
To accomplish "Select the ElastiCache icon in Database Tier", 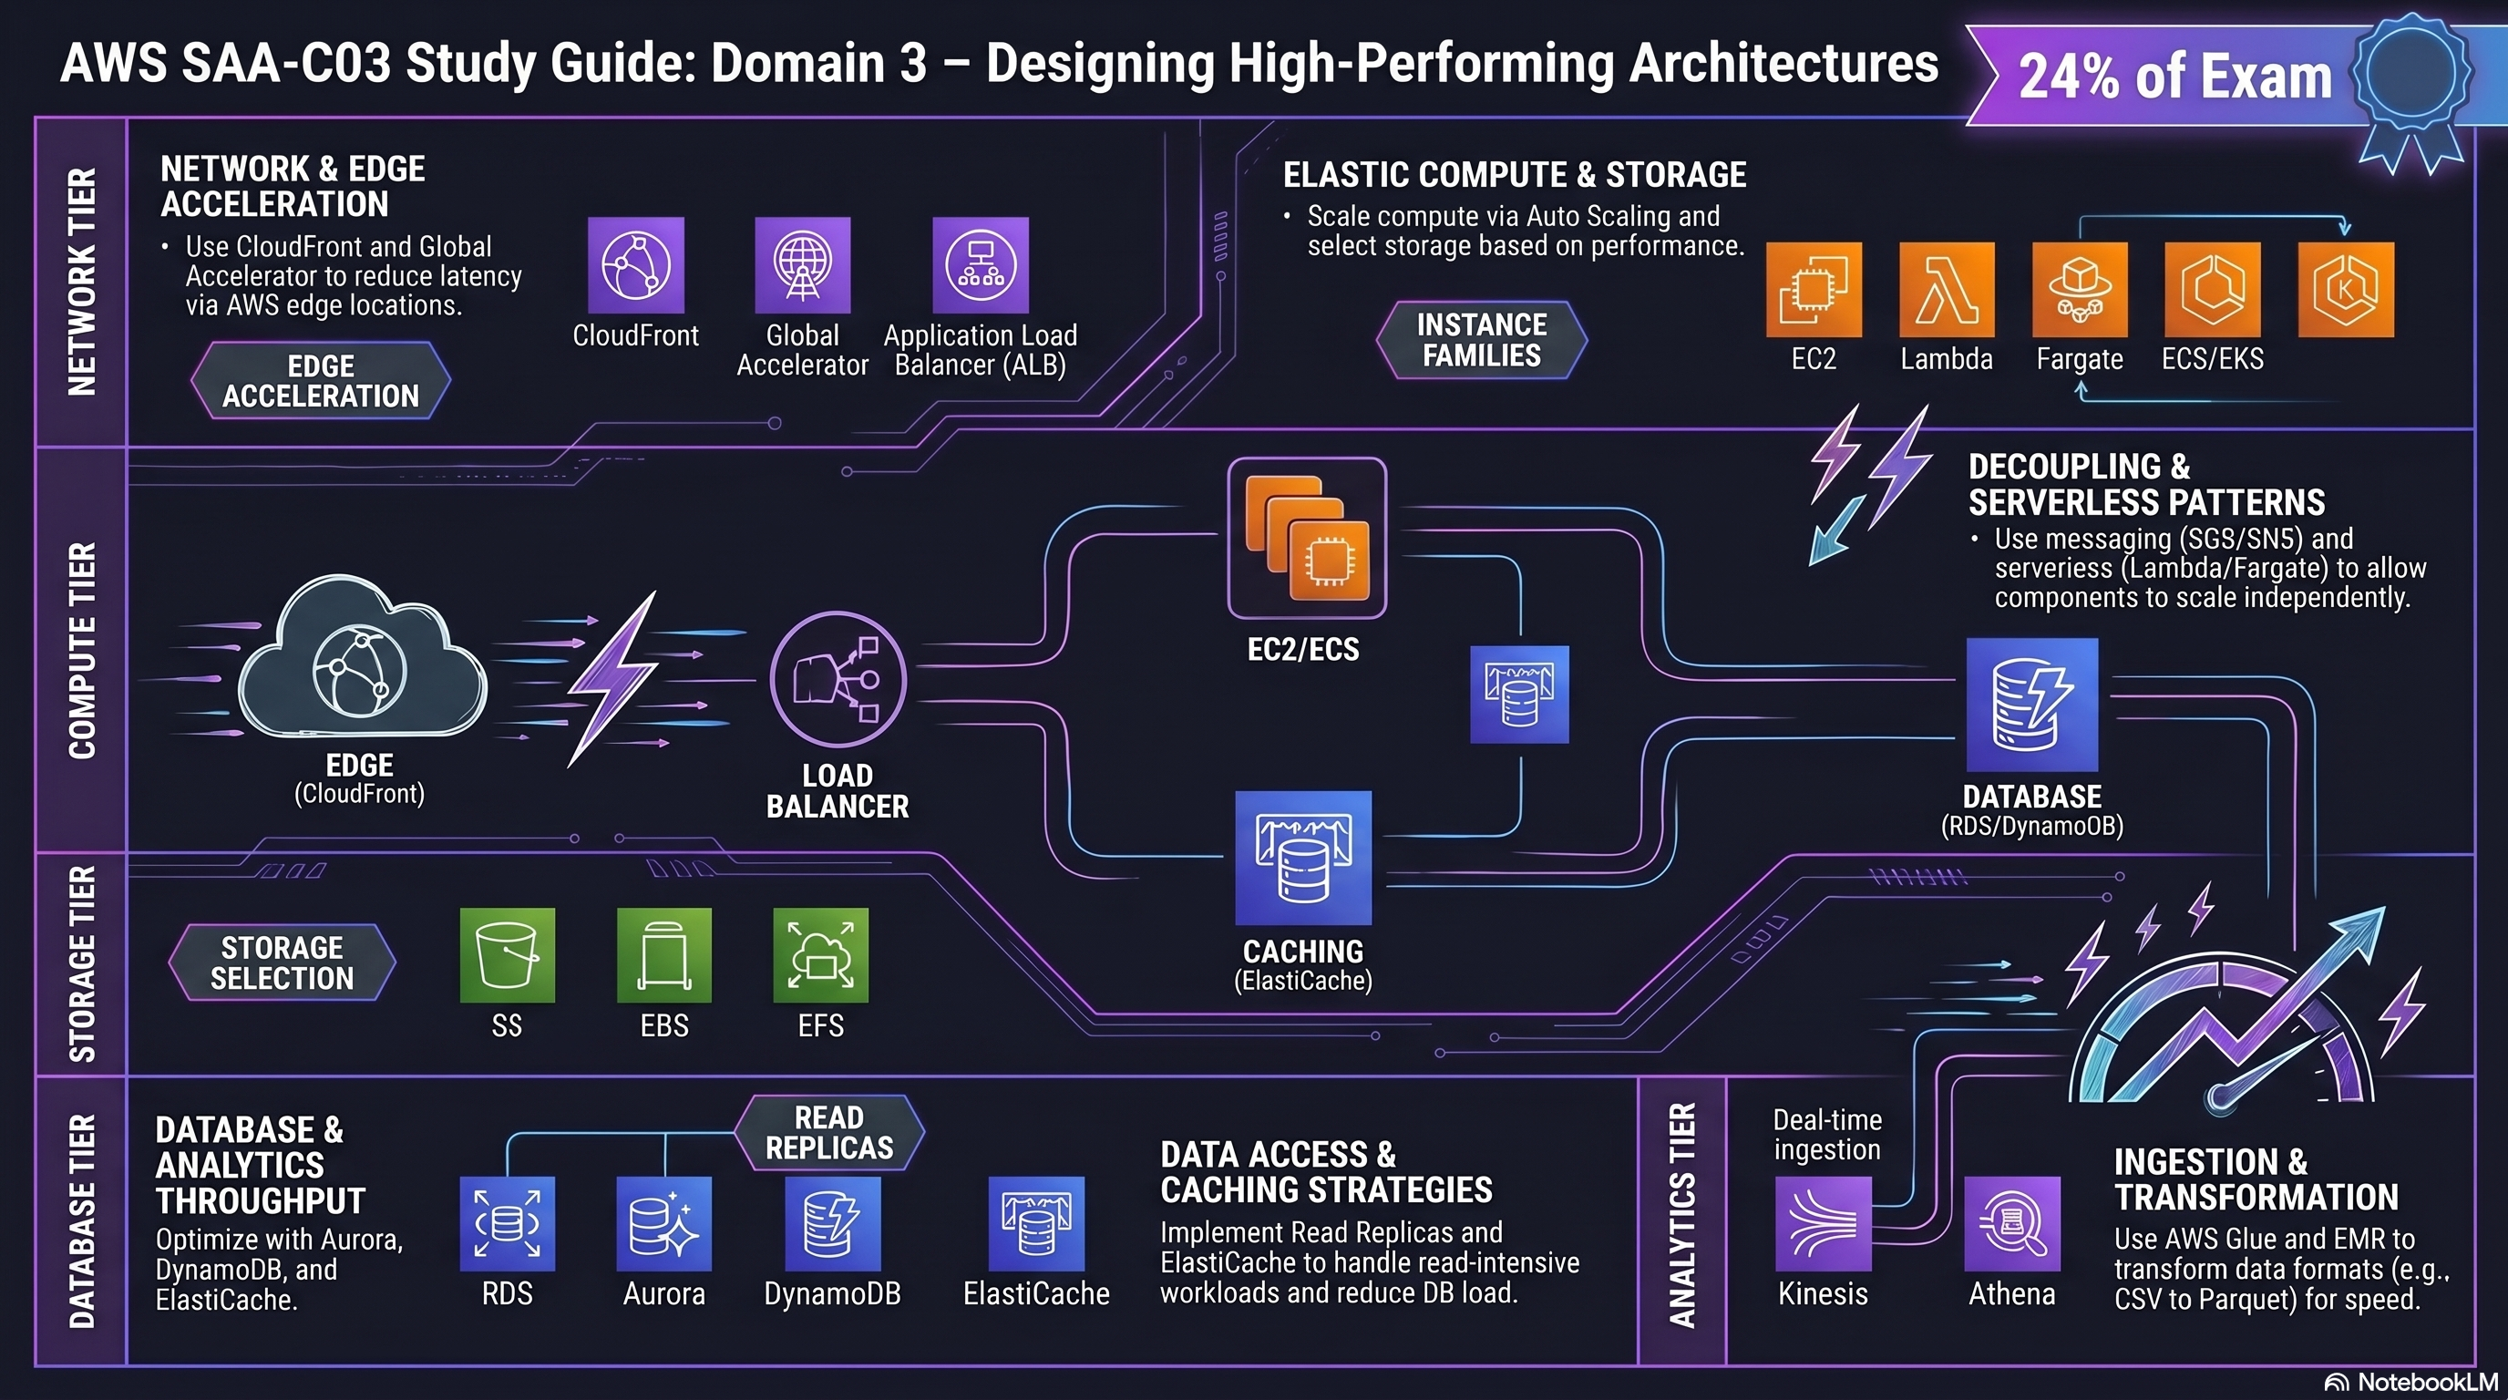I will click(x=1036, y=1224).
